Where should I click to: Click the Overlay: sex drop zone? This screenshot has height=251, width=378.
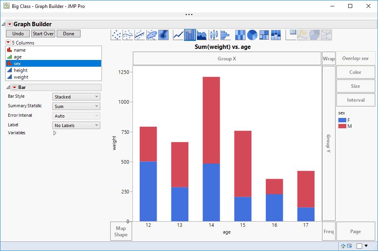[x=355, y=58]
